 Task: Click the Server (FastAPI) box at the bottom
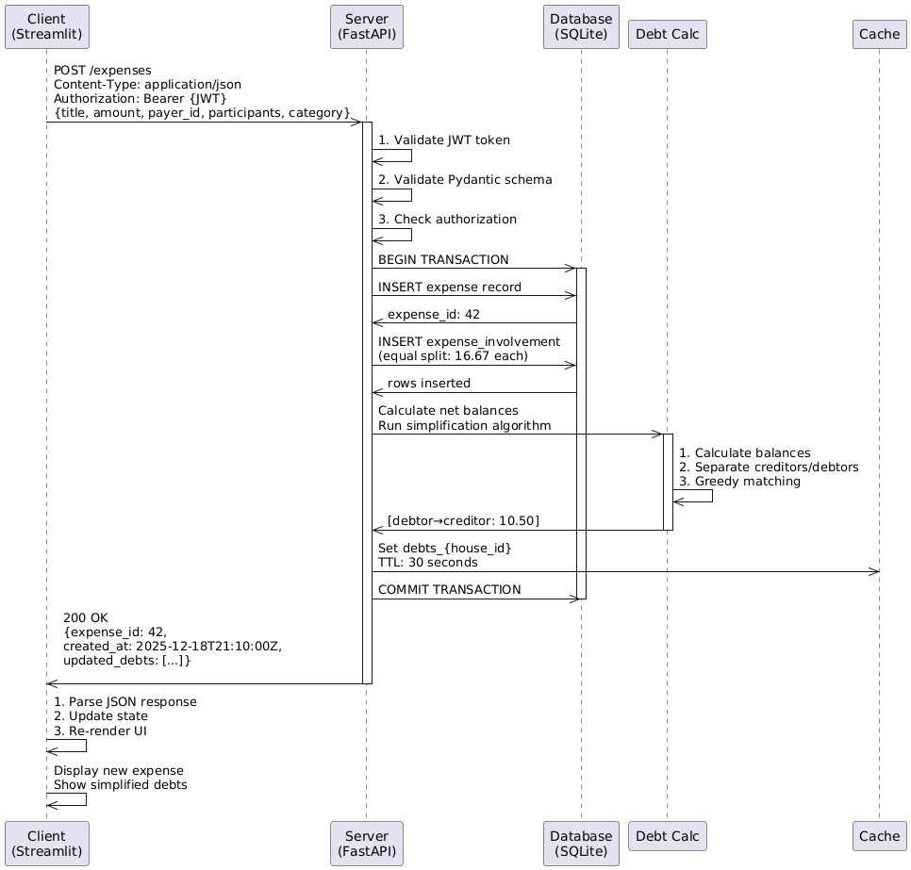pyautogui.click(x=366, y=843)
